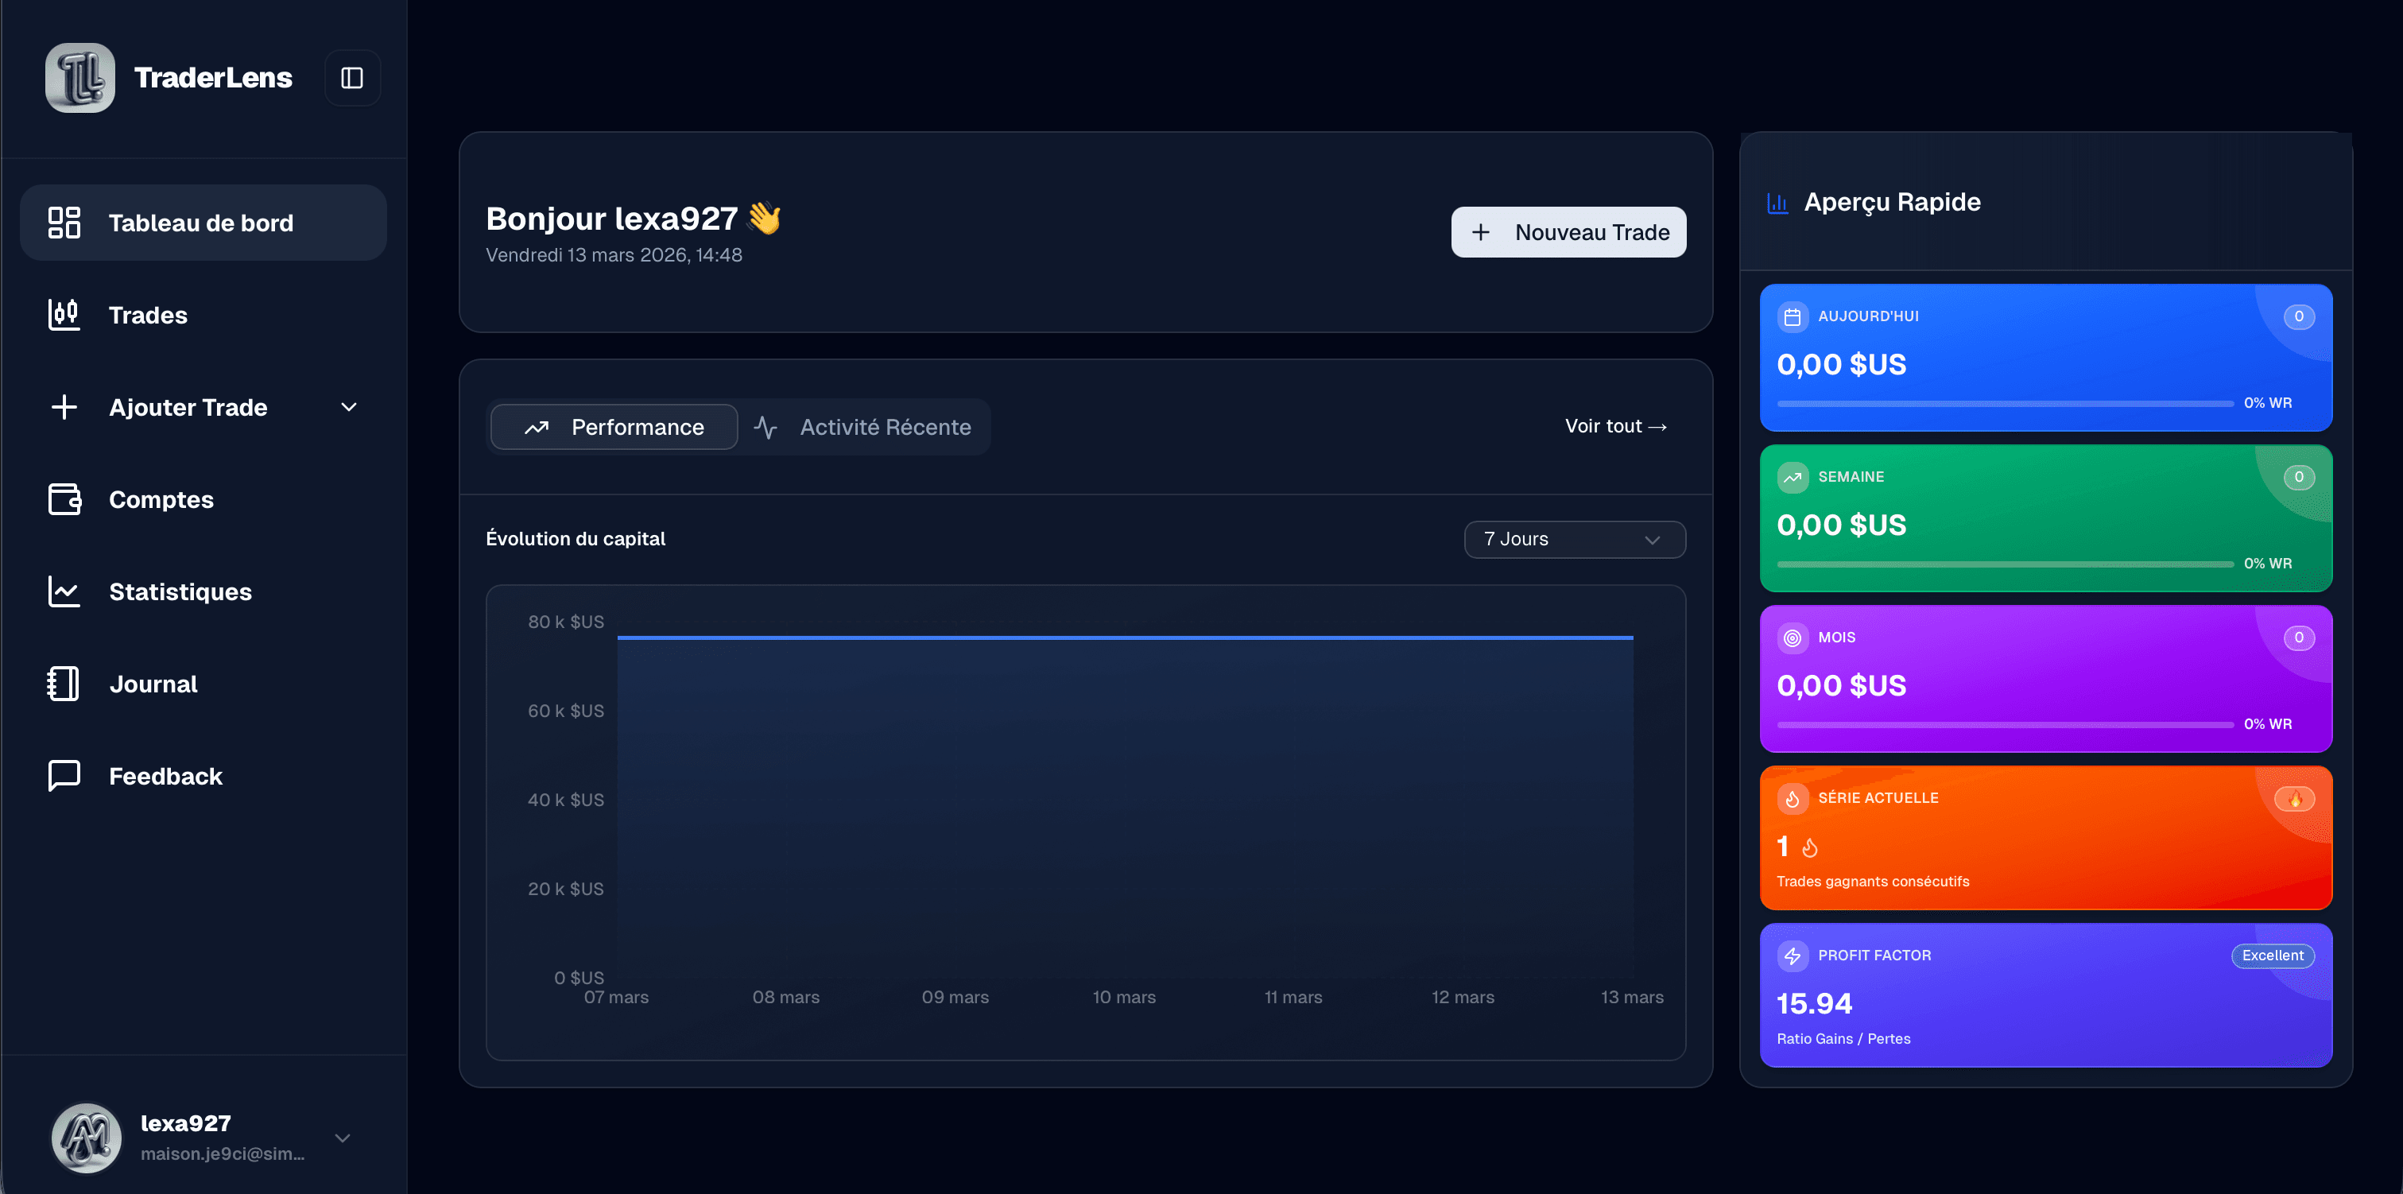Select the Trades icon in sidebar

pyautogui.click(x=63, y=314)
